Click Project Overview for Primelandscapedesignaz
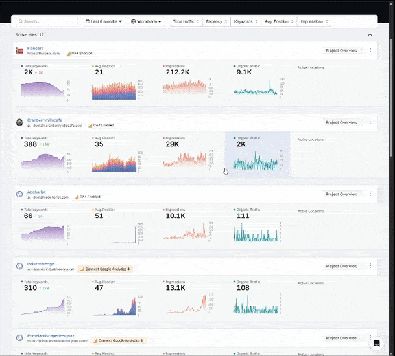Viewport: 395px width, 356px height. [x=342, y=338]
